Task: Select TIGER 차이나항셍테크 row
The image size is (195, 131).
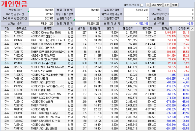Action: (95, 128)
